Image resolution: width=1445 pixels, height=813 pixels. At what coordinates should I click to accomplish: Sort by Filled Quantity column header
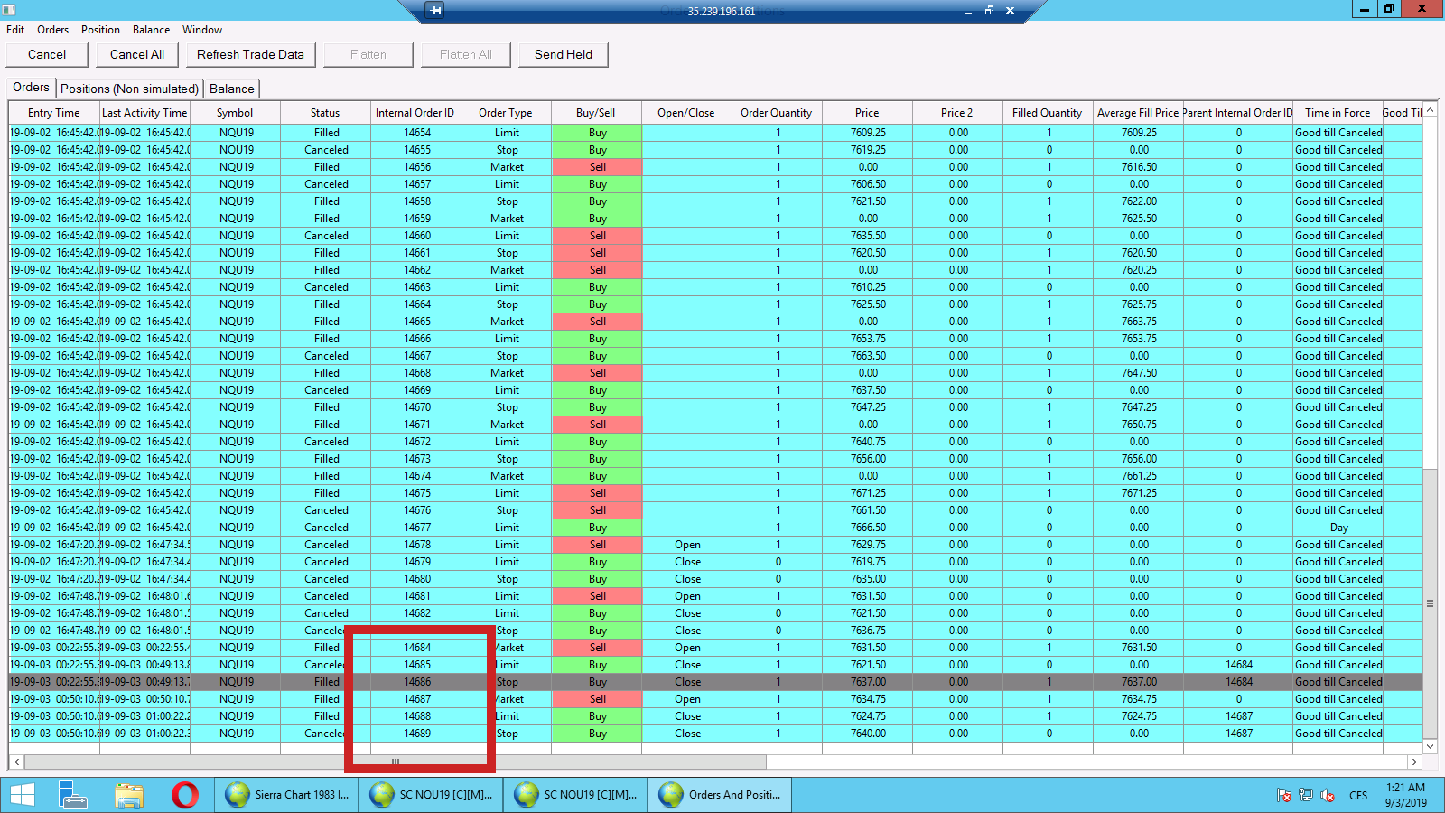coord(1048,113)
